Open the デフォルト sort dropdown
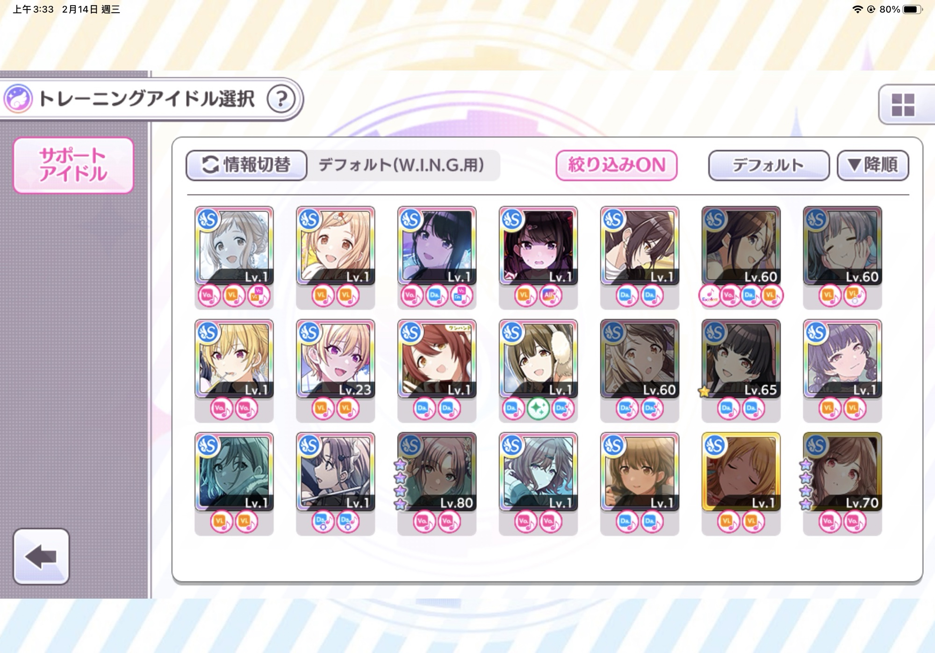935x653 pixels. [769, 165]
